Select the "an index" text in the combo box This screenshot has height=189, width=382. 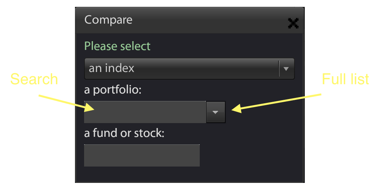coord(111,69)
